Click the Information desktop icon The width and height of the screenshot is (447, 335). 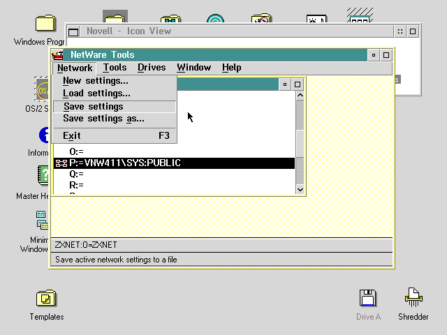[43, 135]
